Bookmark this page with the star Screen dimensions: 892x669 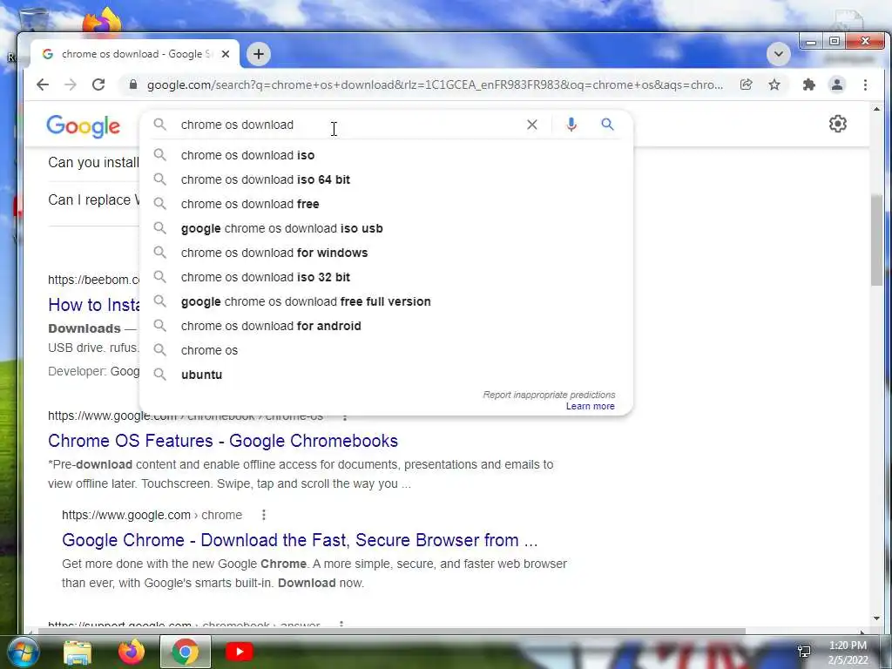point(774,84)
